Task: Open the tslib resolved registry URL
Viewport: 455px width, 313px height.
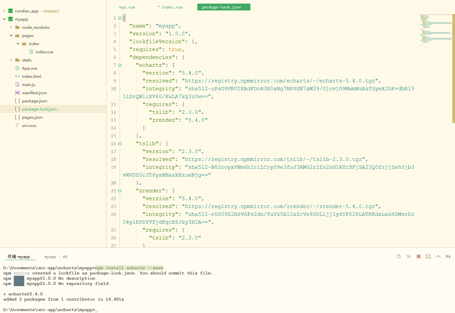Action: [x=273, y=159]
